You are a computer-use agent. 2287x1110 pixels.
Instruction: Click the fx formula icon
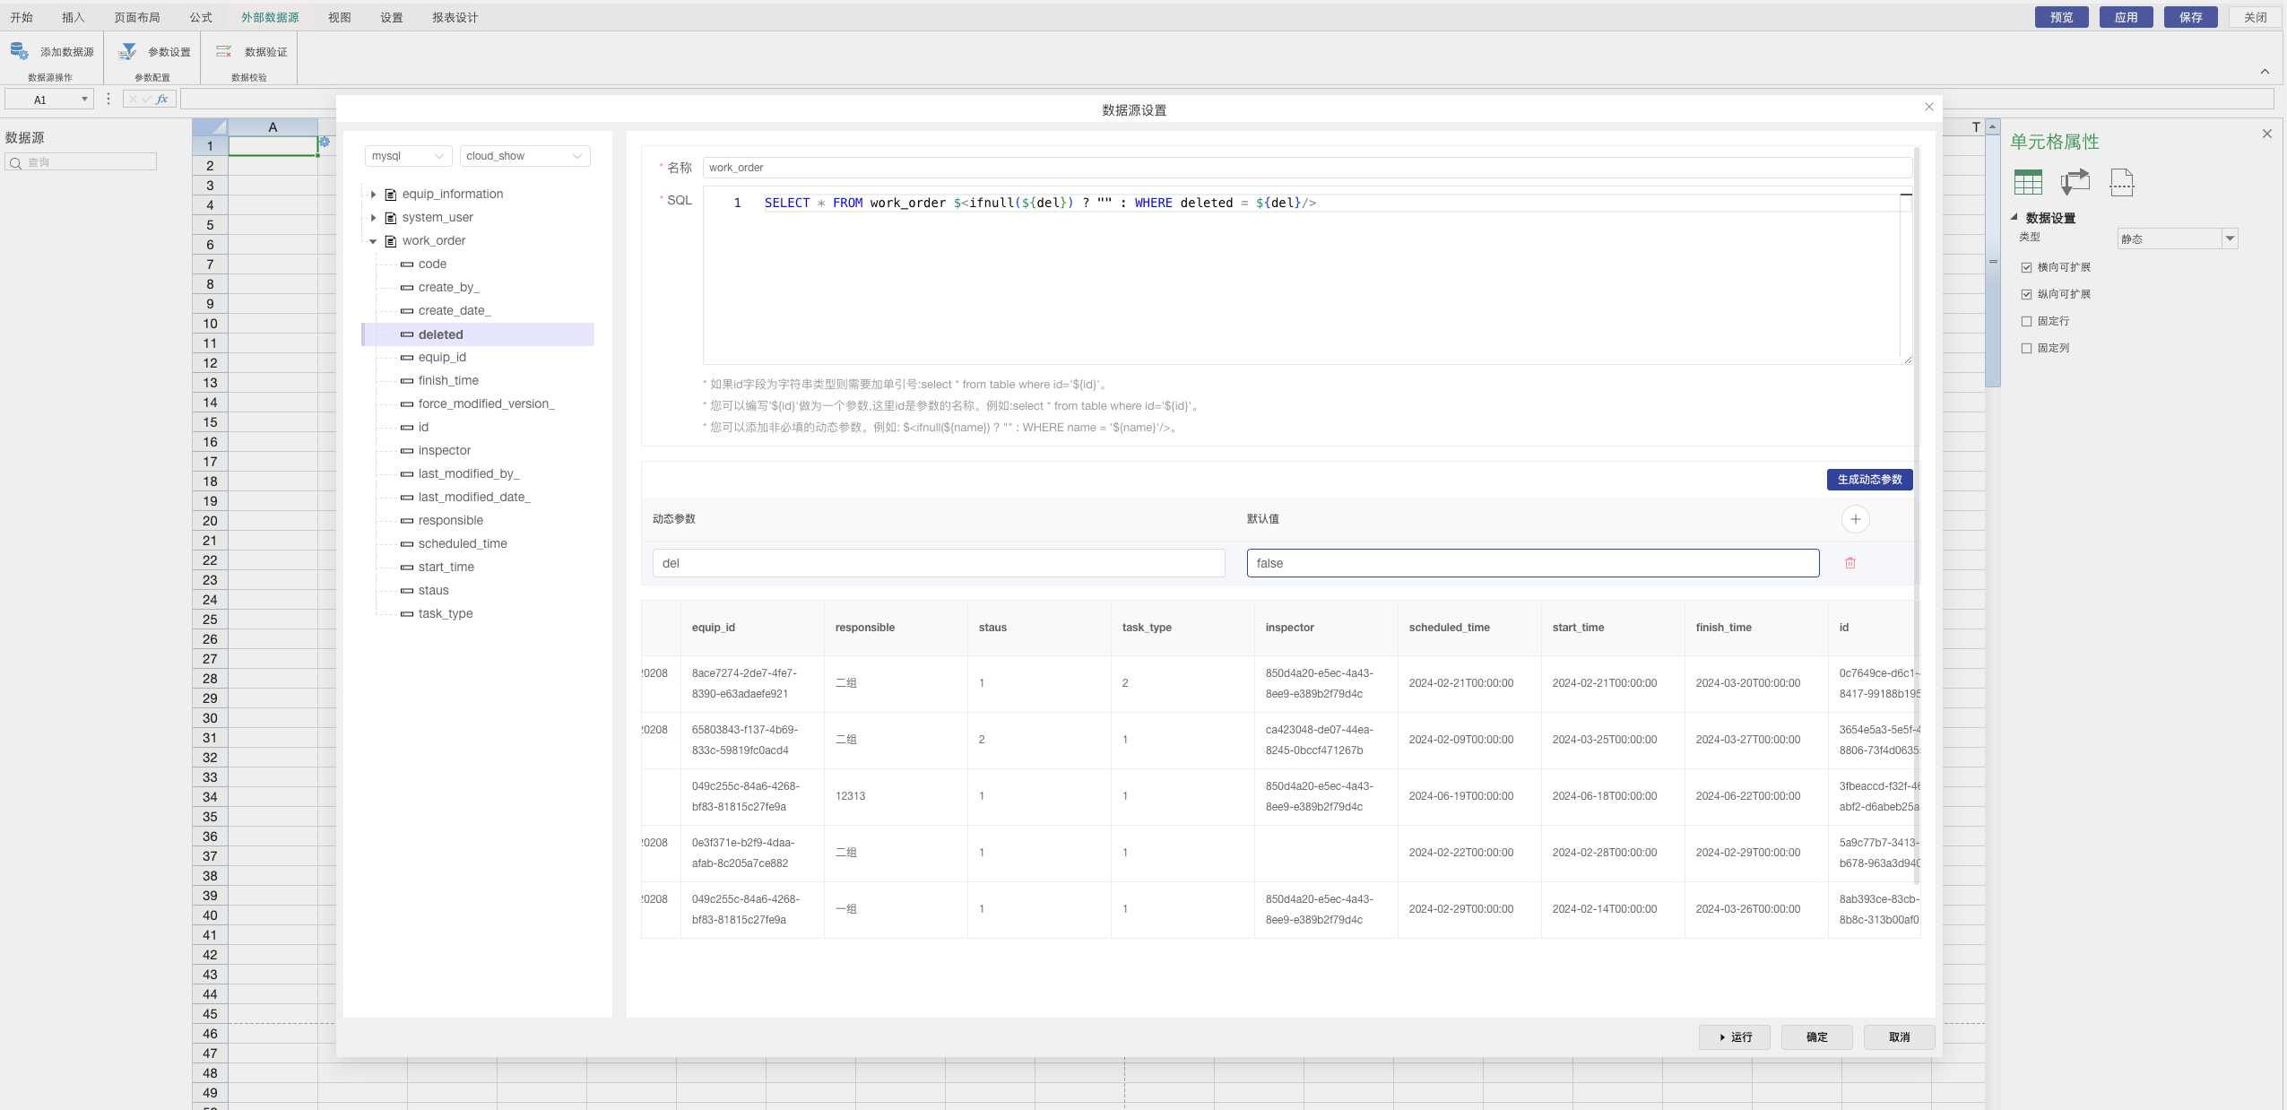click(x=162, y=100)
